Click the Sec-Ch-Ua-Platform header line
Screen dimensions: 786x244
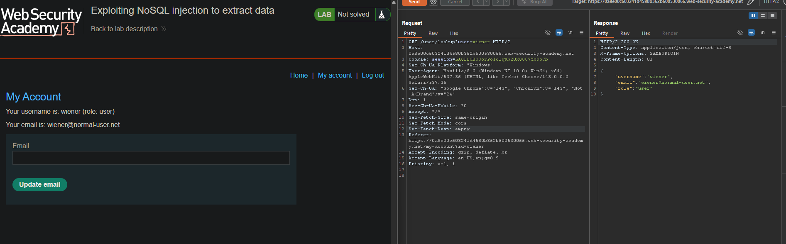pos(451,65)
